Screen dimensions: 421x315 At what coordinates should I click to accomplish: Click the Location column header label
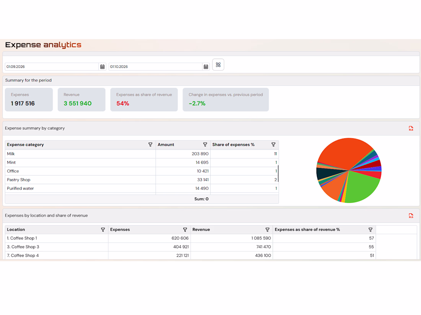click(16, 229)
